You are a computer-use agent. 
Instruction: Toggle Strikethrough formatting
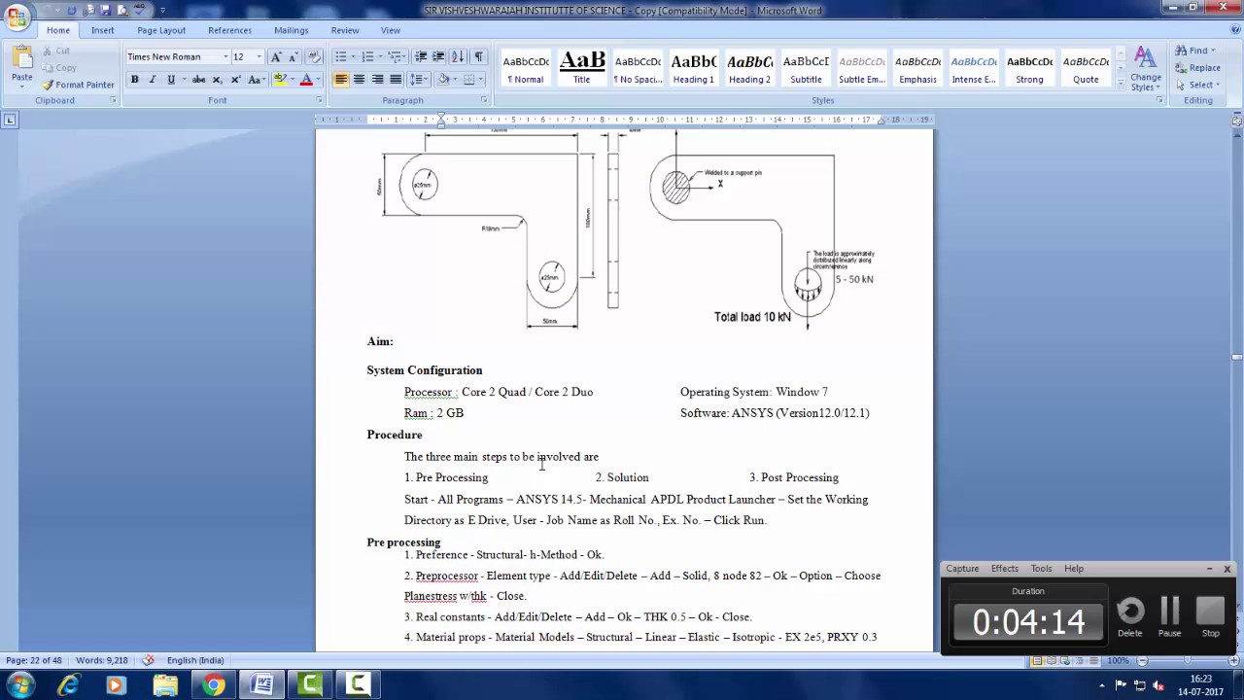coord(198,79)
